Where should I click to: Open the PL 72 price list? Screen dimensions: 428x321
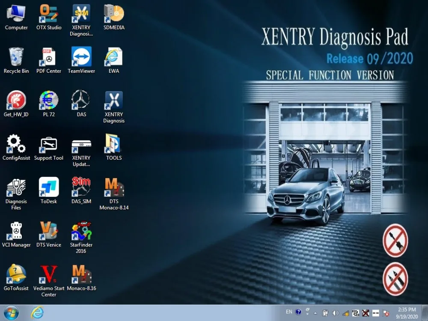[x=49, y=104]
